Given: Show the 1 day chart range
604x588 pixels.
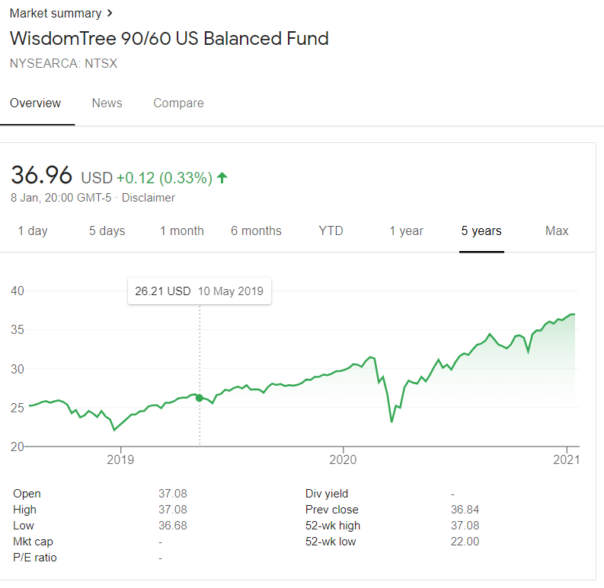Looking at the screenshot, I should 33,231.
